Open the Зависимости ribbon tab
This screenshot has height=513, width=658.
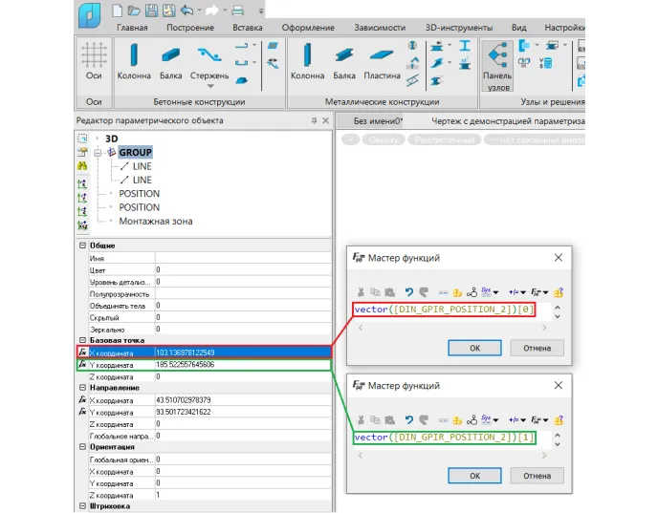click(380, 28)
